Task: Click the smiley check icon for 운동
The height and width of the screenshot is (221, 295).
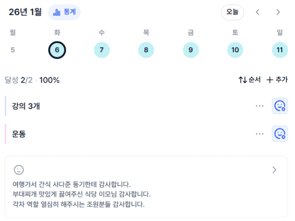Action: coord(280,134)
